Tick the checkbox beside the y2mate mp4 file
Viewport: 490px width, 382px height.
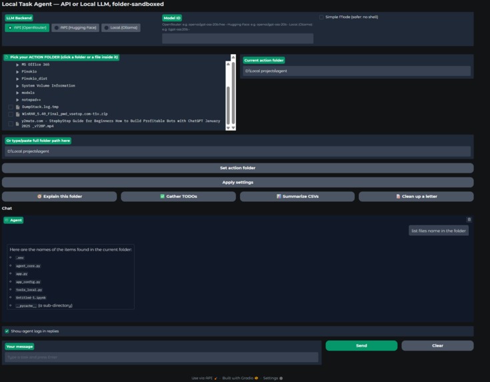11,123
